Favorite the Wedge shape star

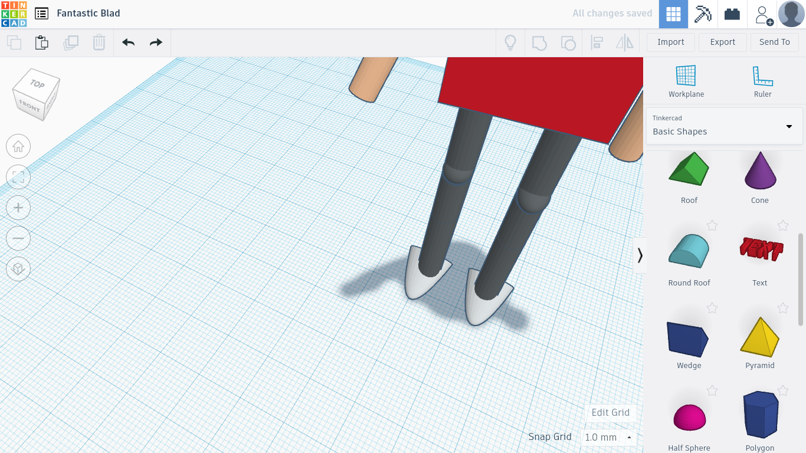[712, 308]
